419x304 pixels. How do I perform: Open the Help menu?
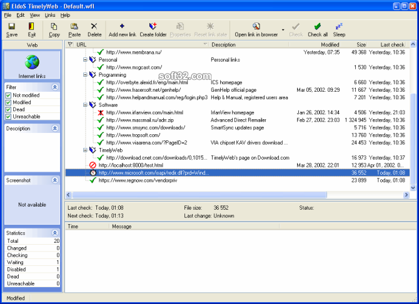tap(65, 15)
